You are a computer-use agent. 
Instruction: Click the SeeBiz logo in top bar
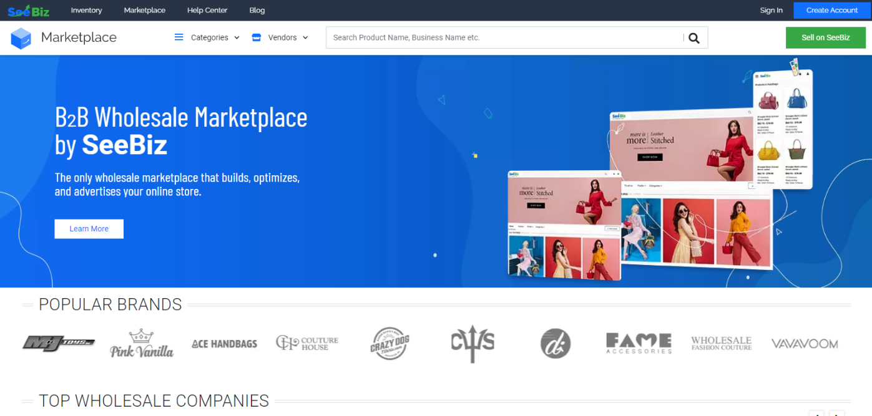coord(29,10)
